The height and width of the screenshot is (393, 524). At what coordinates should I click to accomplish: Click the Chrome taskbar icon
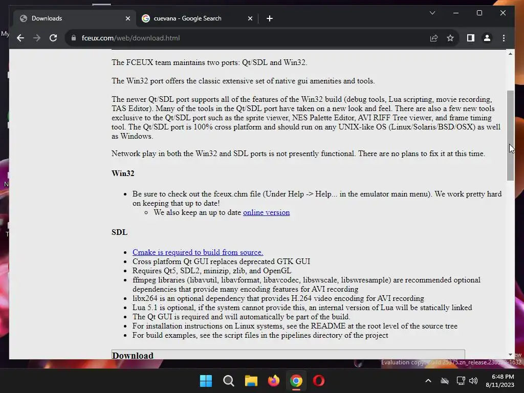pos(296,381)
